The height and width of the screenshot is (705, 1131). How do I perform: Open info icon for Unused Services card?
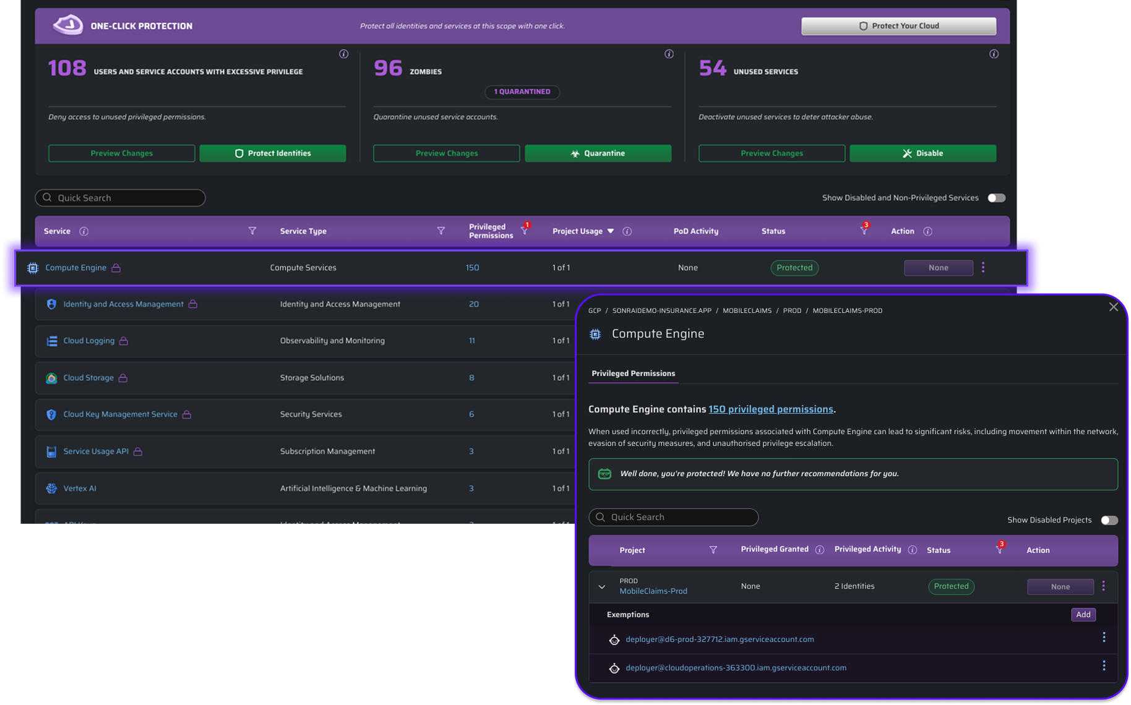point(994,54)
